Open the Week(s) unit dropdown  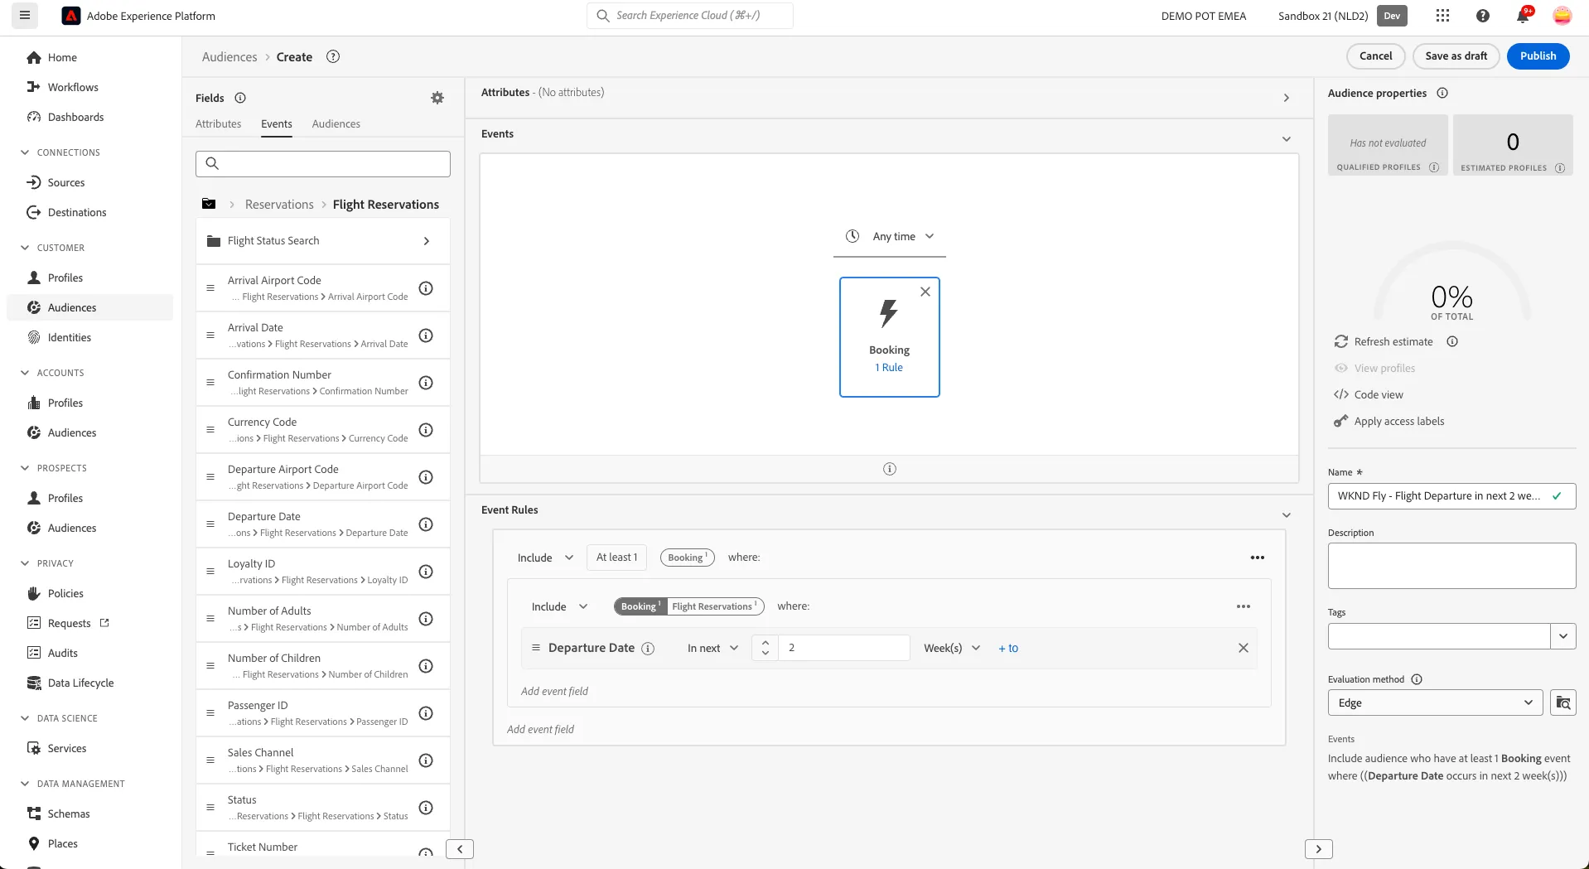coord(951,648)
